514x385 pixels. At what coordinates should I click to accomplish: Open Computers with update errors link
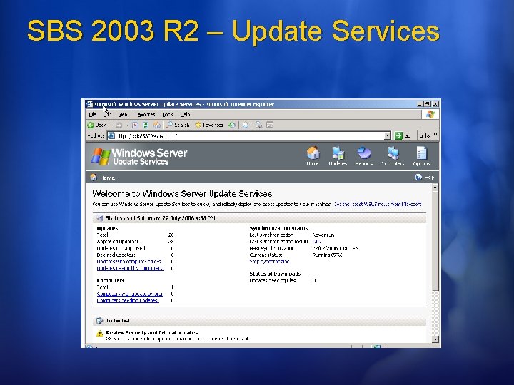(x=129, y=294)
